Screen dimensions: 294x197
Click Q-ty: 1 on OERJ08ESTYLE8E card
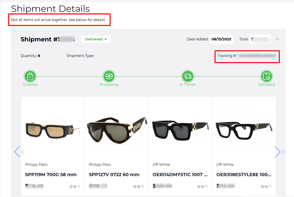click(x=266, y=186)
